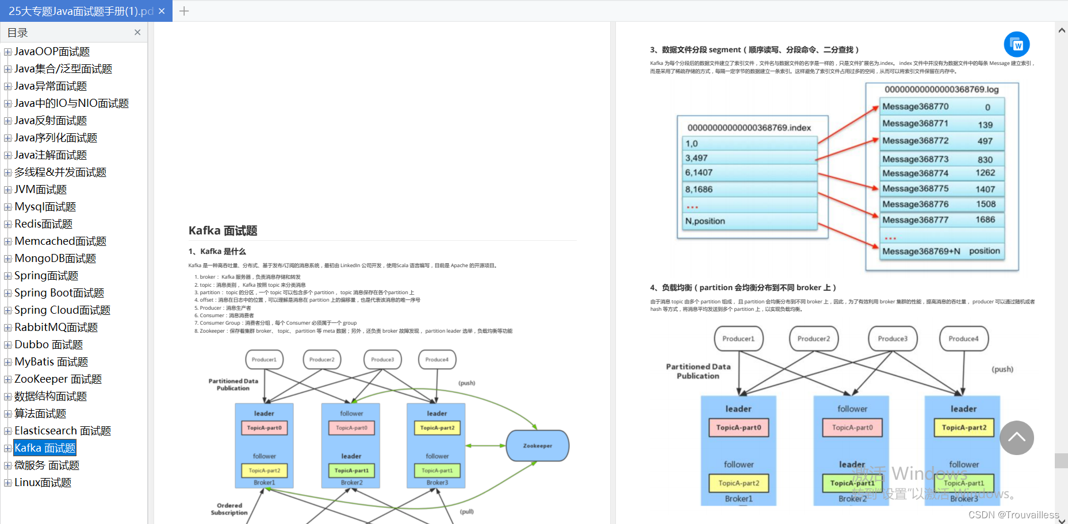Go to MongoDB面试题 in the outline
Image resolution: width=1068 pixels, height=524 pixels.
pyautogui.click(x=55, y=259)
